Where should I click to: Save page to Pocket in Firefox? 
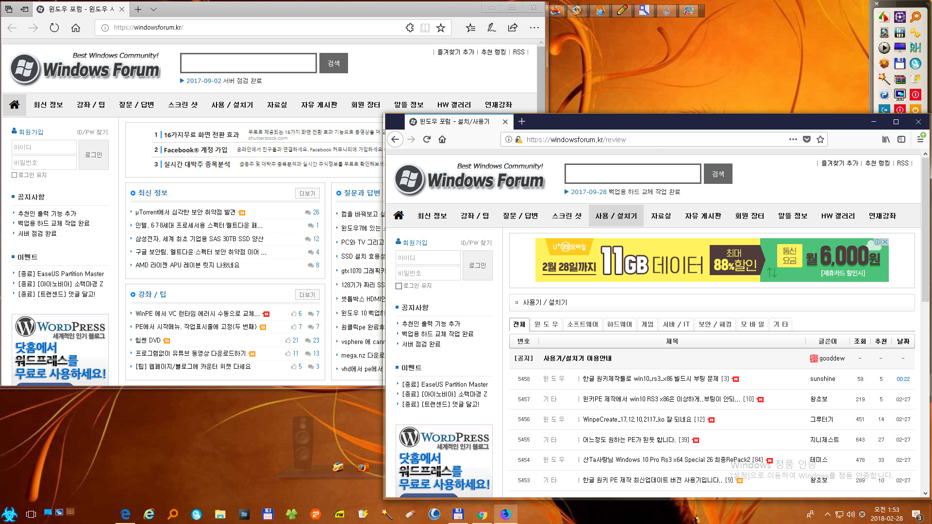806,139
